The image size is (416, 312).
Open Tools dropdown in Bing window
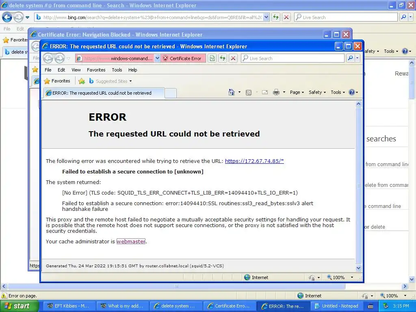tap(391, 51)
